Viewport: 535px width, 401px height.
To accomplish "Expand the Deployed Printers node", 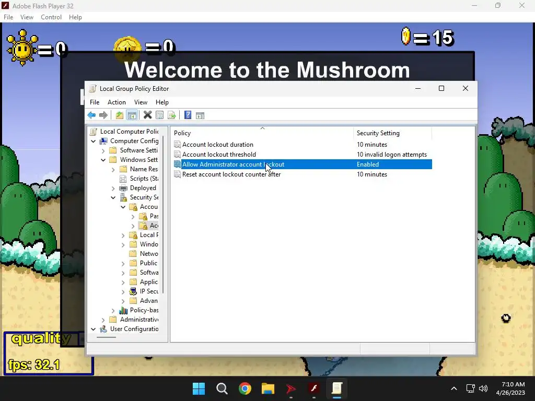I will pos(113,188).
